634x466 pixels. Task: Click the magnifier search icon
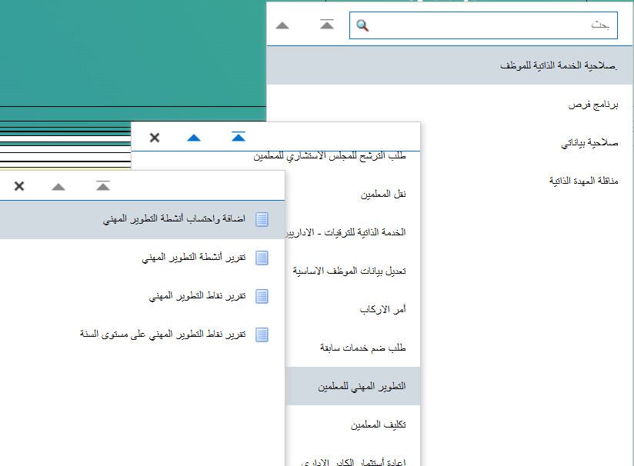pyautogui.click(x=362, y=25)
